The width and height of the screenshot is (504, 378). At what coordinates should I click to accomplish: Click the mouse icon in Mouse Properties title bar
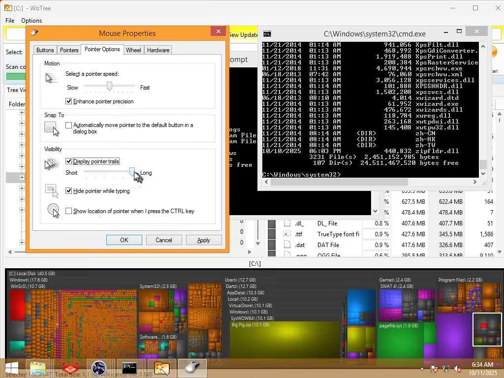click(x=34, y=32)
